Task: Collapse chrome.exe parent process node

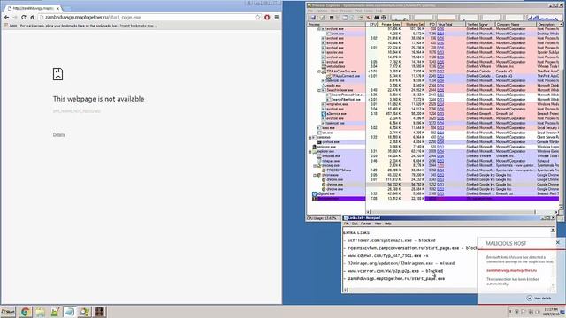Action: [315, 175]
